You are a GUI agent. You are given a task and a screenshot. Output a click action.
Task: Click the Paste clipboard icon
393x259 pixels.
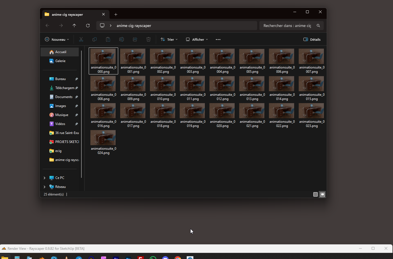point(108,40)
